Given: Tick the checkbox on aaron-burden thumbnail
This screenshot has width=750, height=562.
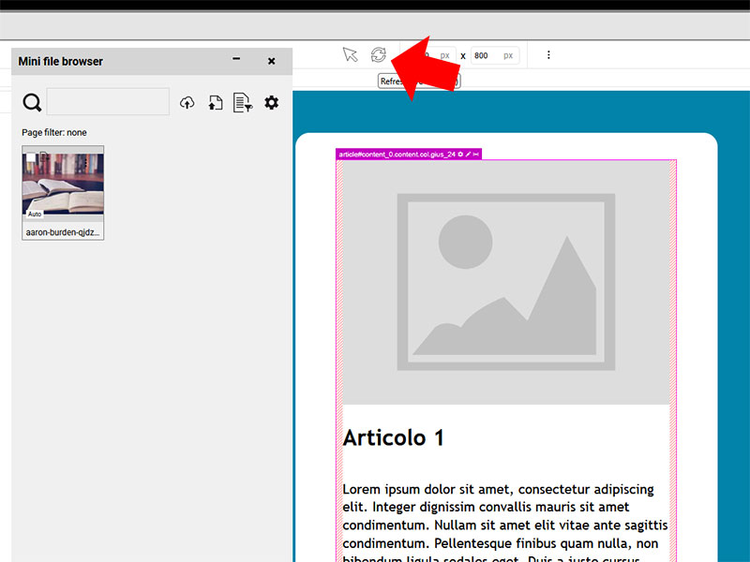Looking at the screenshot, I should click(30, 157).
